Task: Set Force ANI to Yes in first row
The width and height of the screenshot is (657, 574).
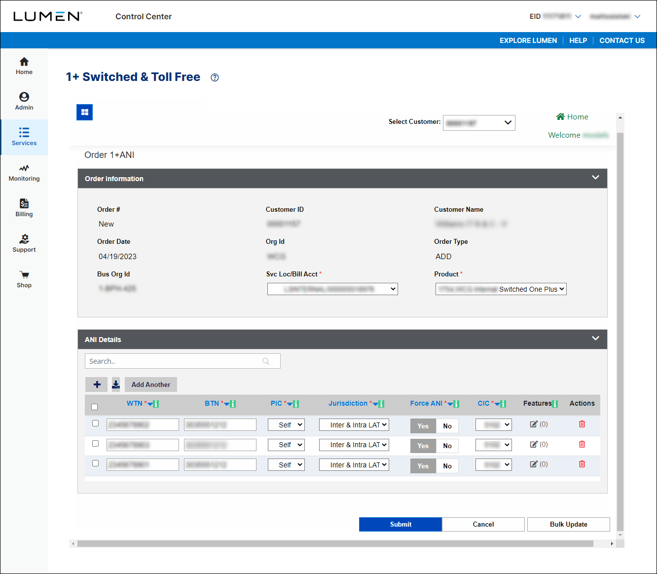Action: pyautogui.click(x=423, y=426)
